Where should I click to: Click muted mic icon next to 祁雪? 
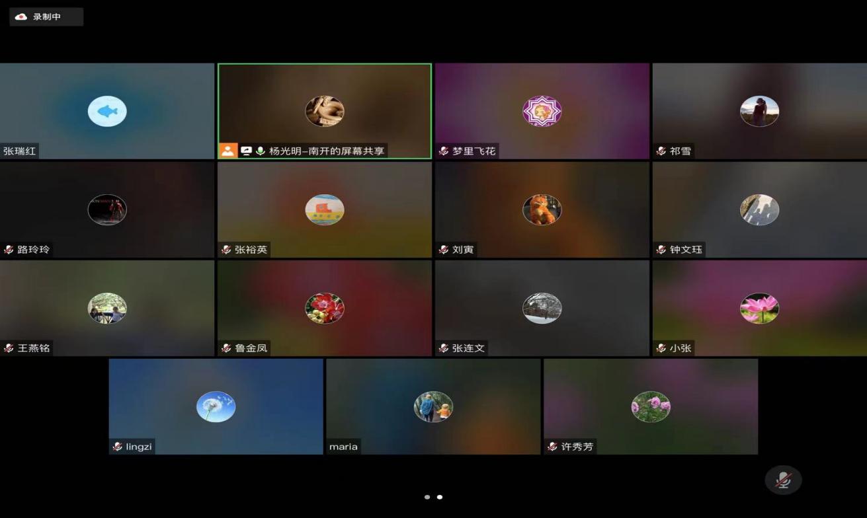pyautogui.click(x=661, y=151)
